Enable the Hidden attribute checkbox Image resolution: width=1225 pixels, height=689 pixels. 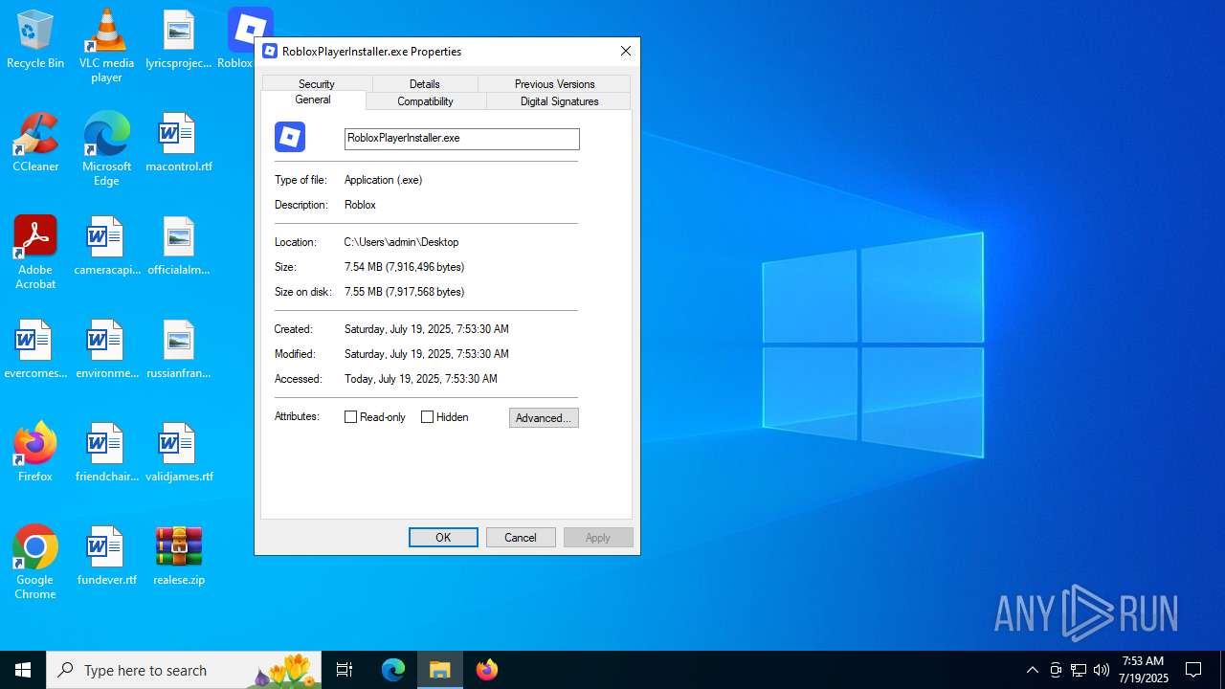click(427, 417)
